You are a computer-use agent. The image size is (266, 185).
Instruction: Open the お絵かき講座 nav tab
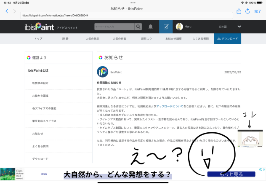pyautogui.click(x=173, y=39)
